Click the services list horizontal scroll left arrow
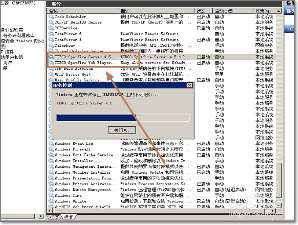This screenshot has width=298, height=225. [x=49, y=211]
